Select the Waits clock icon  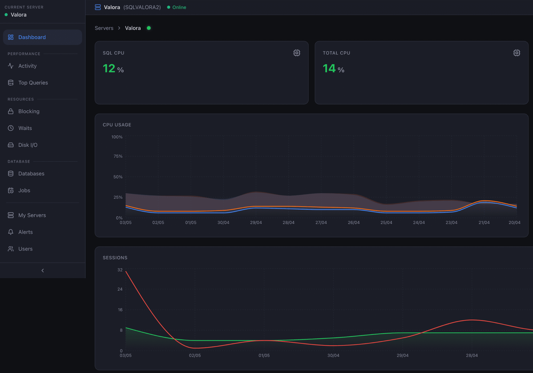tap(11, 128)
